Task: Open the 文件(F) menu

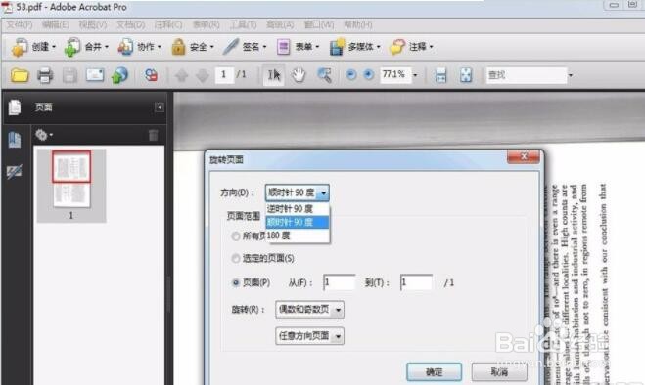Action: pos(20,25)
